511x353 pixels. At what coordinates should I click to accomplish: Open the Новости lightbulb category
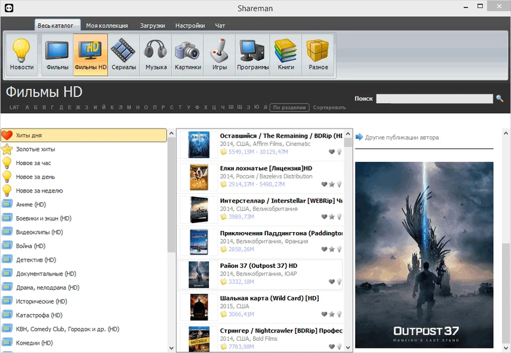point(22,54)
